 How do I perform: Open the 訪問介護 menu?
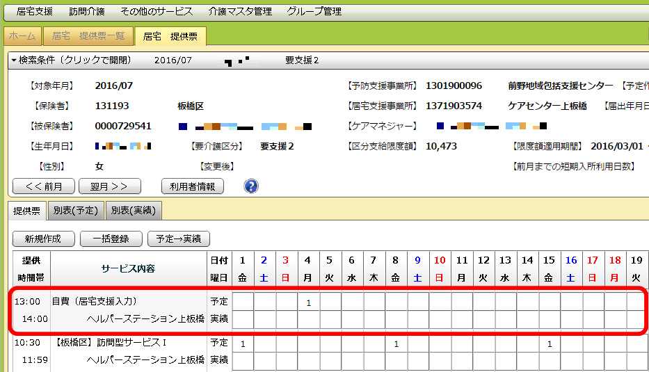(87, 12)
